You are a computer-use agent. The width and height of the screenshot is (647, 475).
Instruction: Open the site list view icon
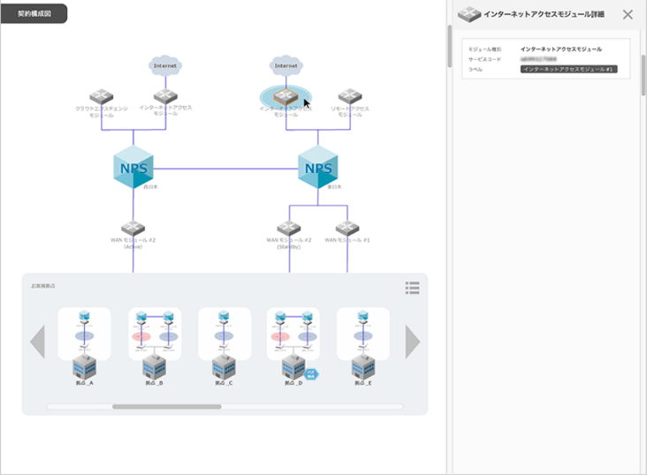tap(412, 288)
